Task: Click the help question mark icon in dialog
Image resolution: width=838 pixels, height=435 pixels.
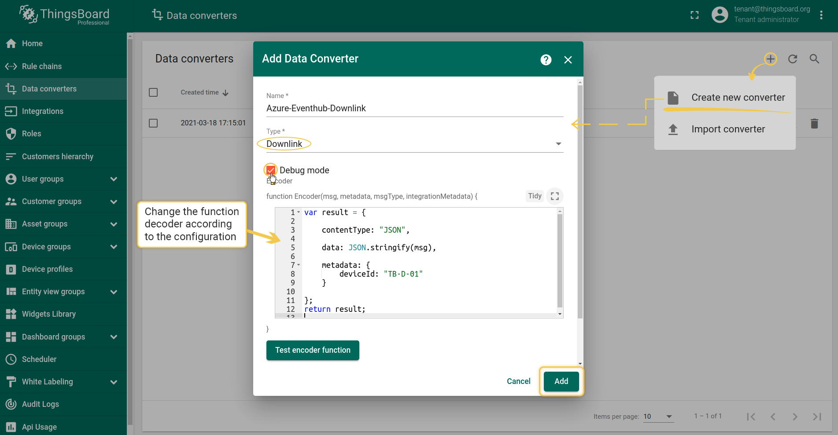Action: (546, 60)
